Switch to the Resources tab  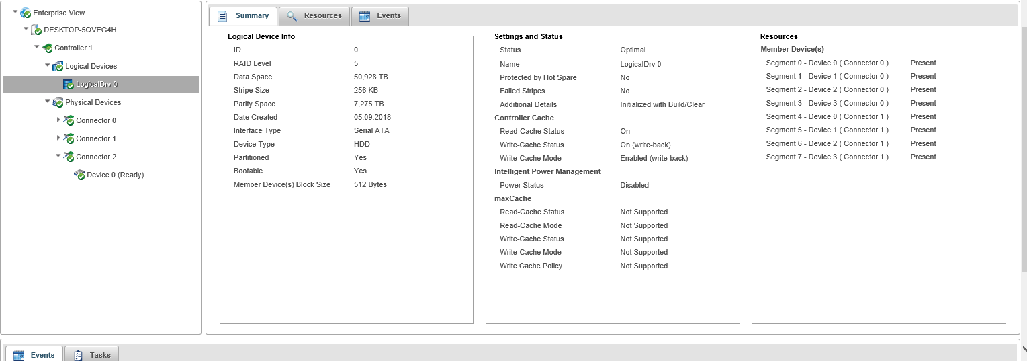click(314, 16)
